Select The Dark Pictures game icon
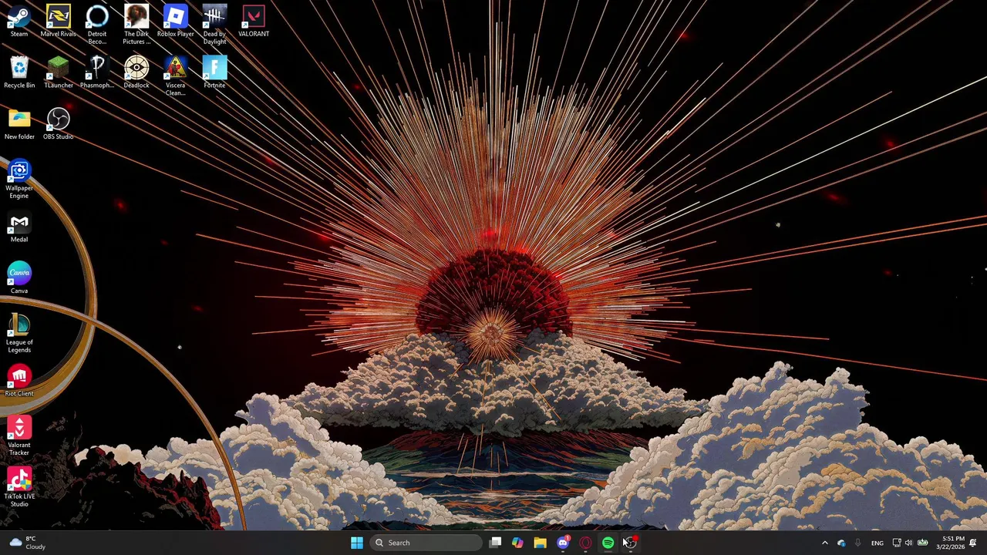Image resolution: width=987 pixels, height=555 pixels. click(136, 25)
